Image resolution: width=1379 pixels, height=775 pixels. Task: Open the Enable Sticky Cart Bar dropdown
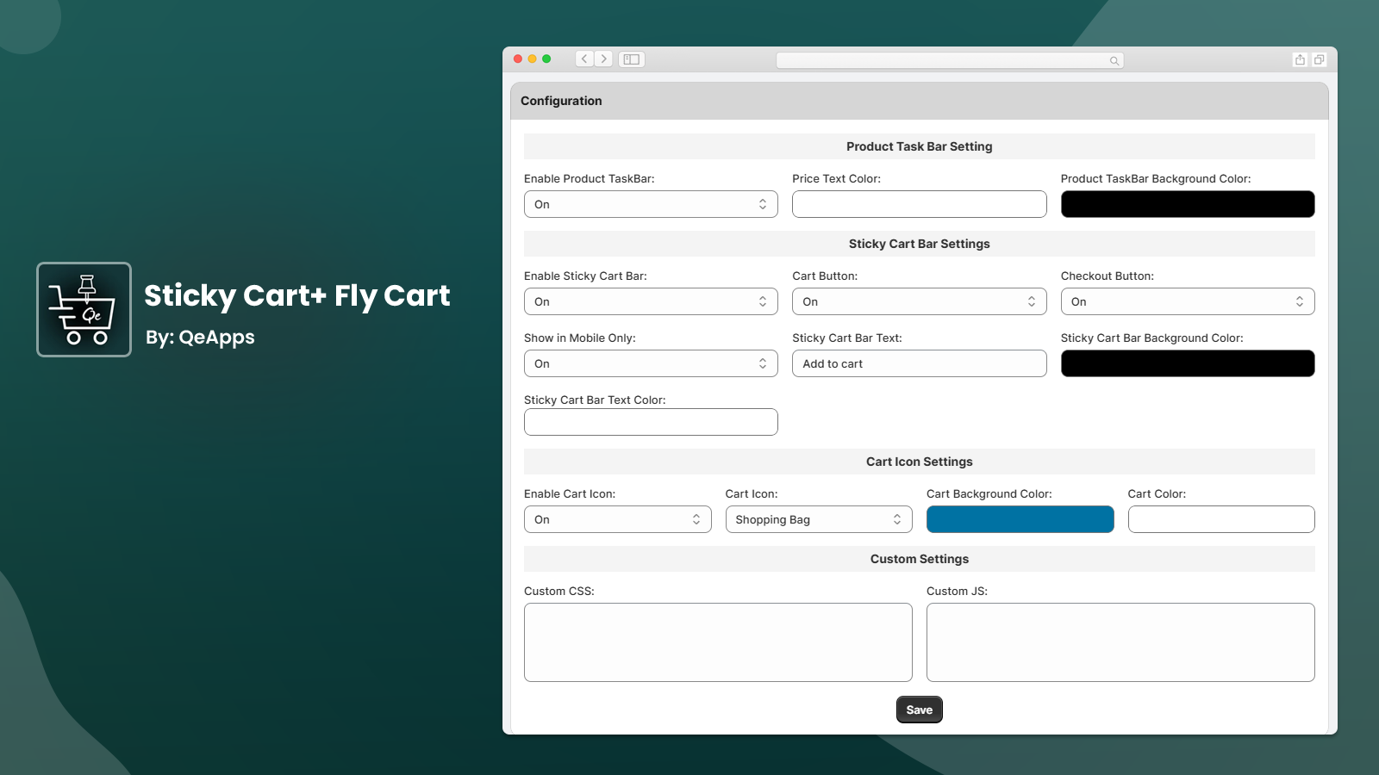pos(651,301)
